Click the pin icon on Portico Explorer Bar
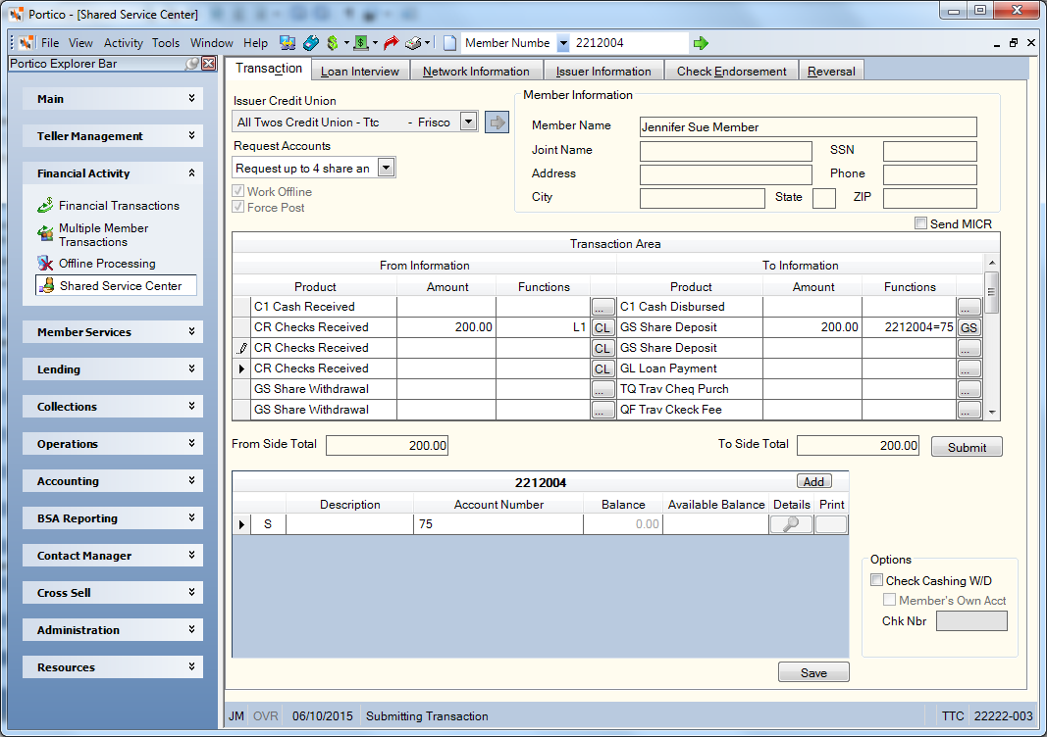 tap(193, 64)
